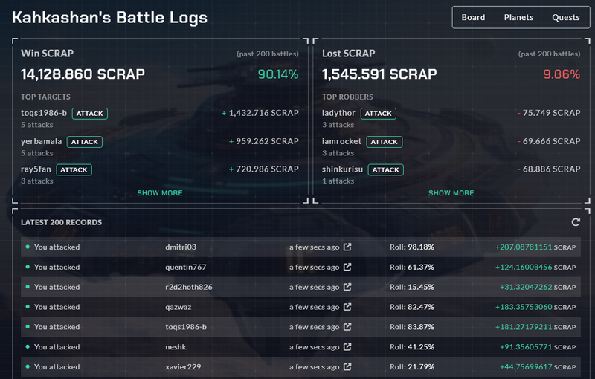The width and height of the screenshot is (595, 379).
Task: Select the dmitri03 username in records
Action: (x=180, y=247)
